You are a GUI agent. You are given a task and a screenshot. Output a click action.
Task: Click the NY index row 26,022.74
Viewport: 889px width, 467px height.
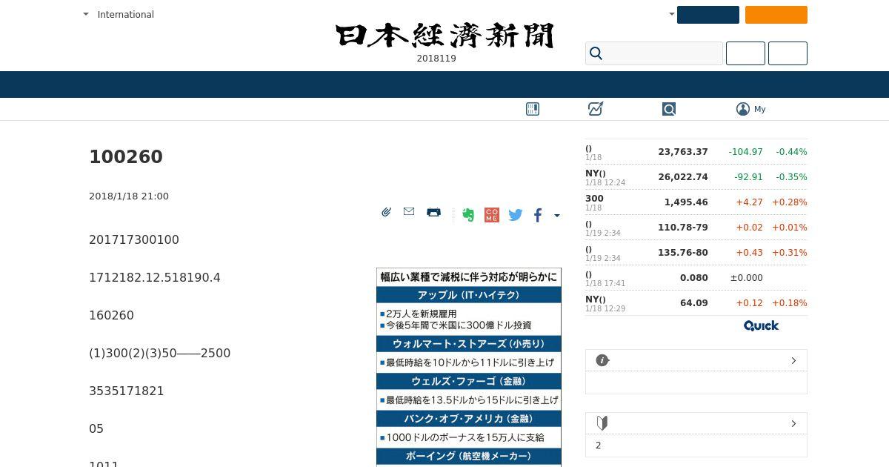(x=696, y=177)
